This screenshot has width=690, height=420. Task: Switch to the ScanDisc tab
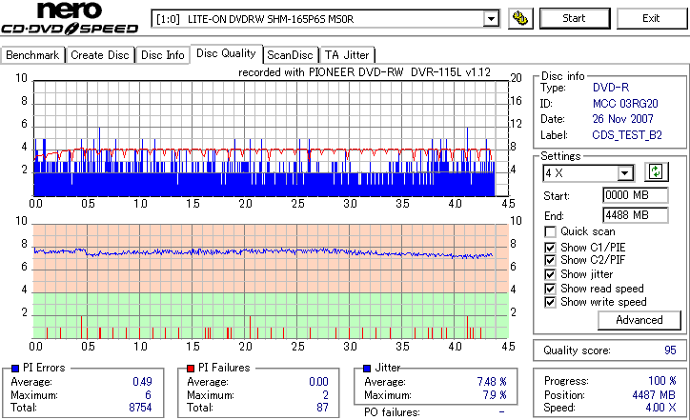click(x=290, y=55)
